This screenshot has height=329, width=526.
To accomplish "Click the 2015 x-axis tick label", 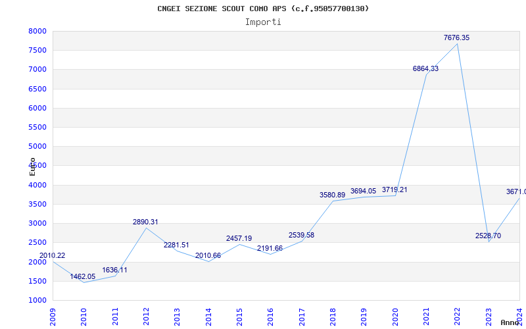I will [x=239, y=316].
